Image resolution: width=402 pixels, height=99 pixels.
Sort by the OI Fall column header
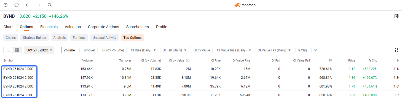coord(276,60)
